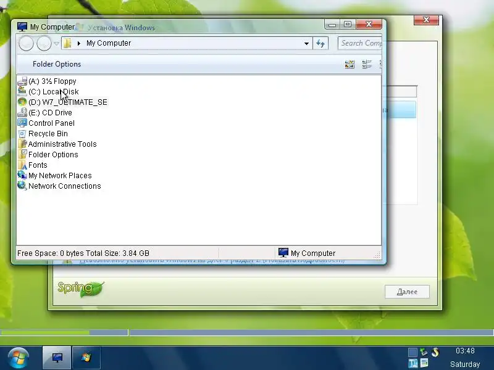This screenshot has height=370, width=494.
Task: Select the (A:) 3½ Floppy drive
Action: (x=47, y=81)
